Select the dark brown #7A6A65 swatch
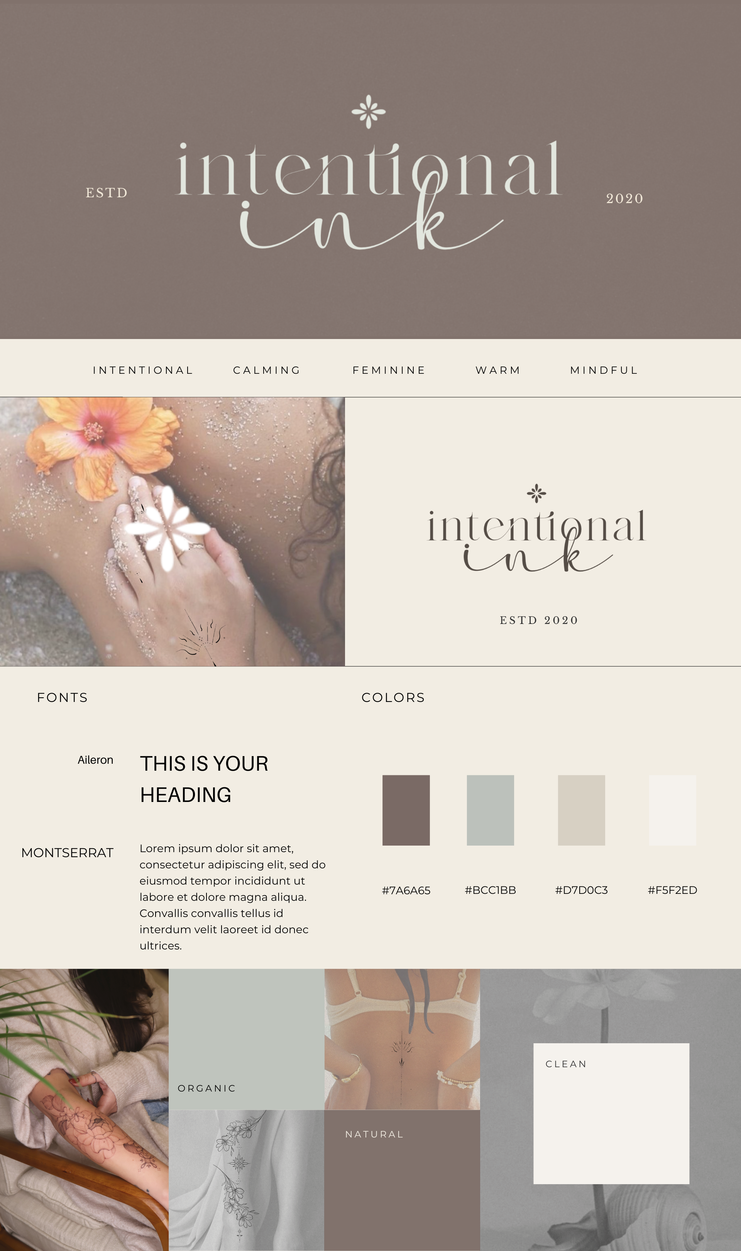Image resolution: width=741 pixels, height=1251 pixels. tap(406, 810)
